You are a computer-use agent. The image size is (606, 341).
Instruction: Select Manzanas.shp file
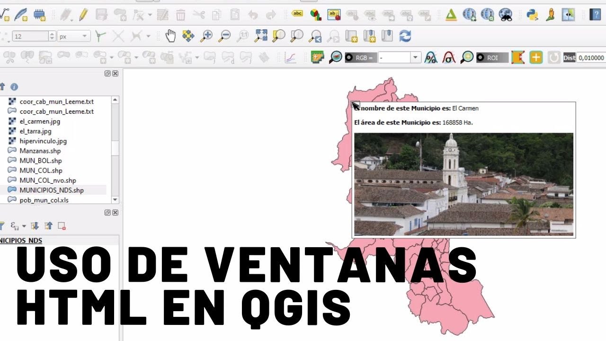click(40, 151)
